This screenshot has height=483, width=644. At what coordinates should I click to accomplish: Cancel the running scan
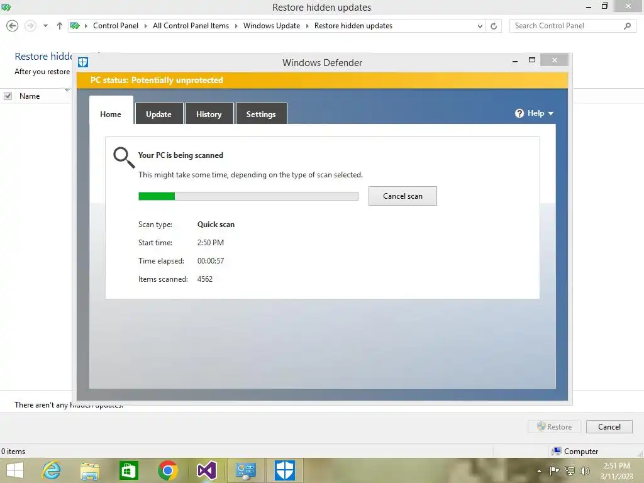pos(402,196)
